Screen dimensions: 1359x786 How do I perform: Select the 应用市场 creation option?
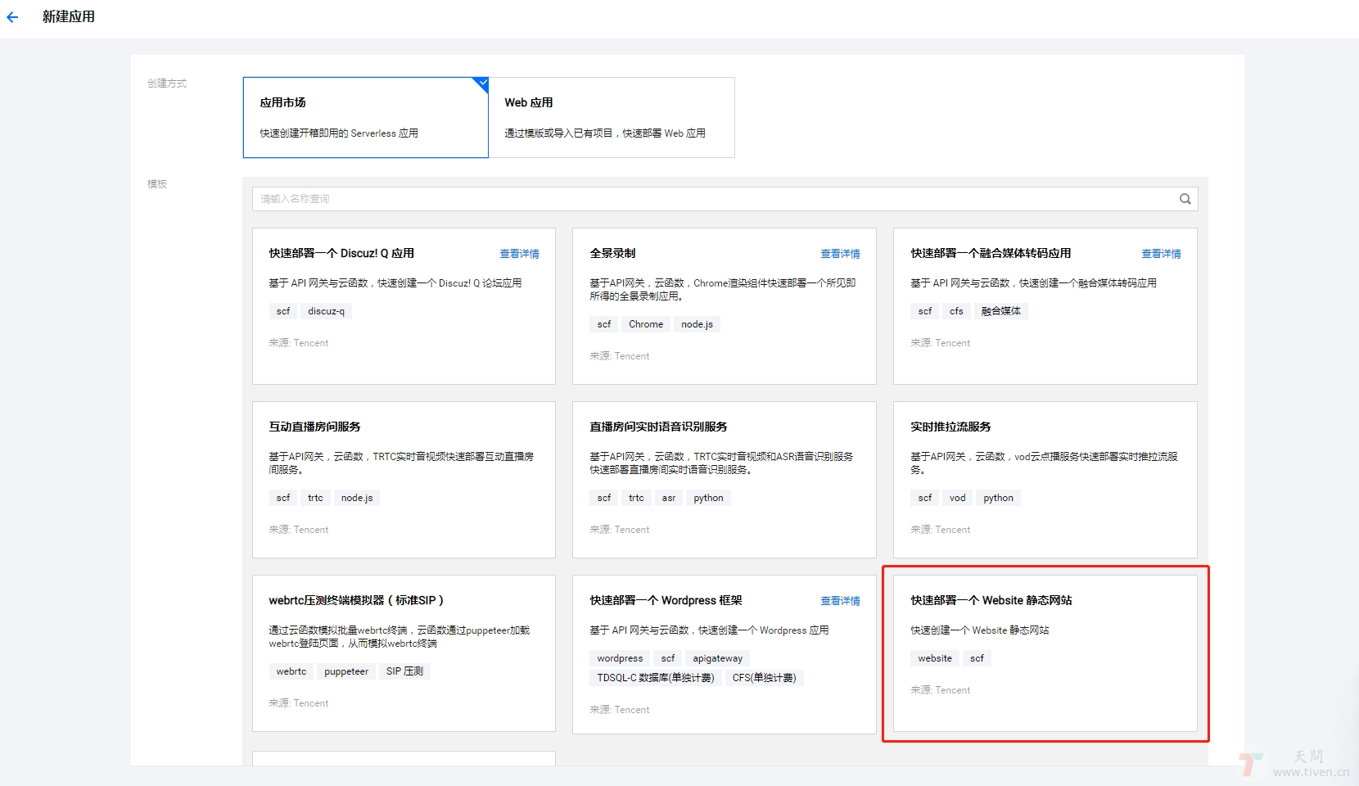(366, 117)
